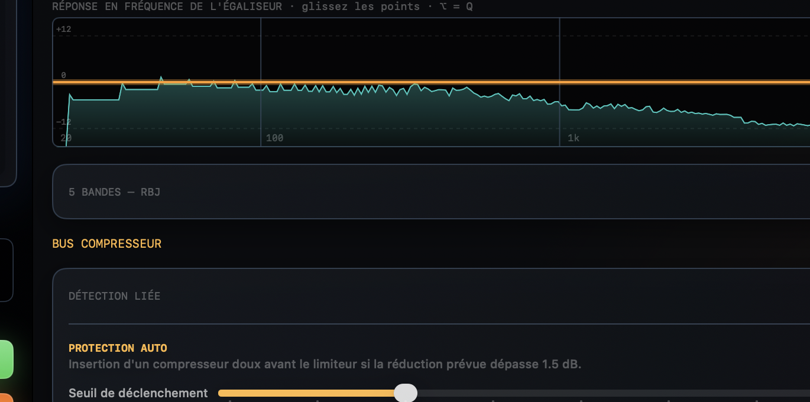Click the "BUS COMPRESSEUR" section heading
The height and width of the screenshot is (402, 810).
coord(106,244)
